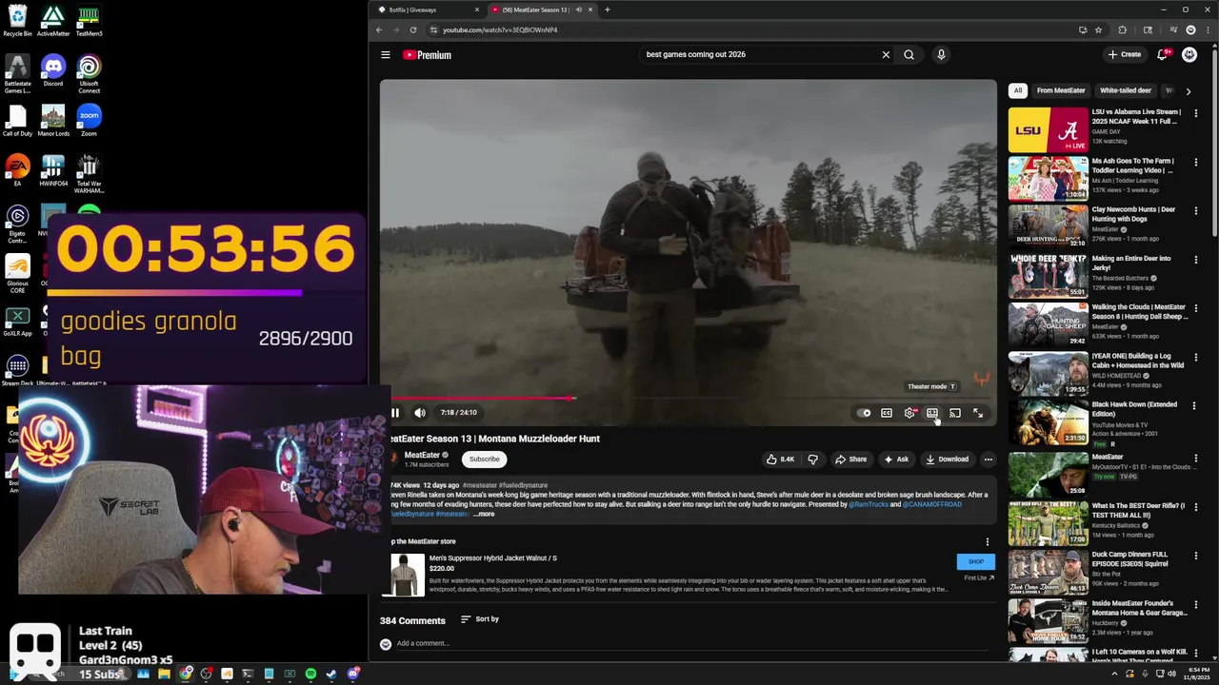Subscribe to the MeatEater channel
1219x685 pixels.
484,460
